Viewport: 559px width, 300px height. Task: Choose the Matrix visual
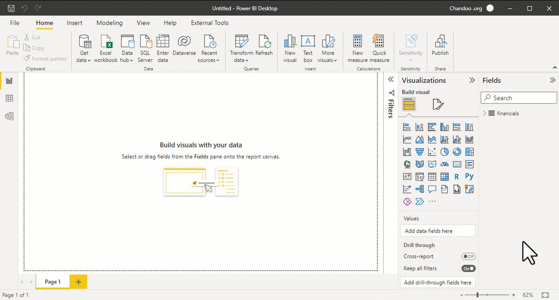click(444, 177)
